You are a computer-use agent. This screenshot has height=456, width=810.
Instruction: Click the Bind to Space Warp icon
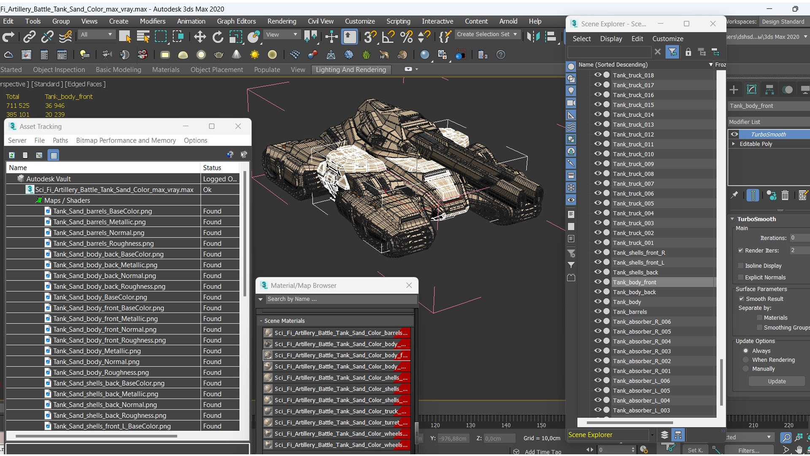pos(65,37)
